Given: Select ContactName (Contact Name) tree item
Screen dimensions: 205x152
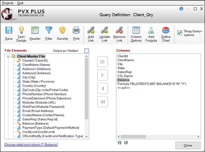Looking at the screenshot, I should 43,115.
